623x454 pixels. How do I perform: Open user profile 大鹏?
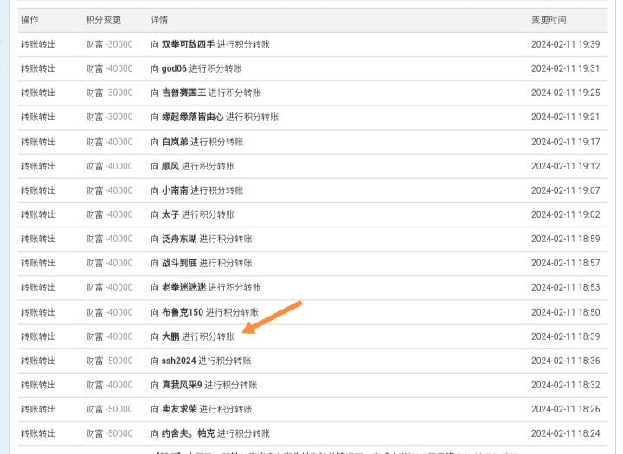[170, 336]
